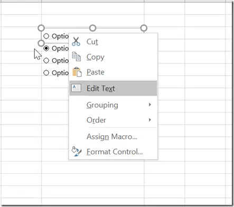234x207 pixels.
Task: Select the fourth option radio button
Action: pyautogui.click(x=46, y=73)
